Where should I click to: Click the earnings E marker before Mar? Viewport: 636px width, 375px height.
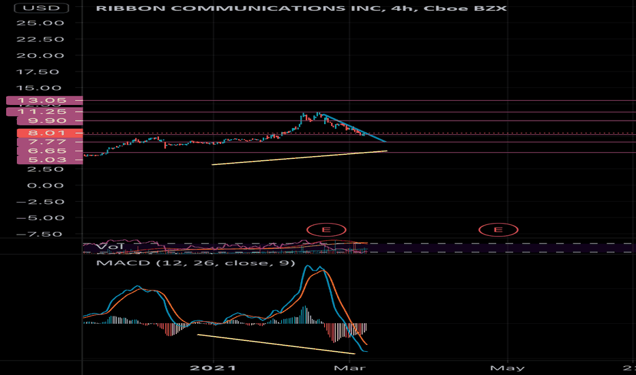pyautogui.click(x=326, y=230)
